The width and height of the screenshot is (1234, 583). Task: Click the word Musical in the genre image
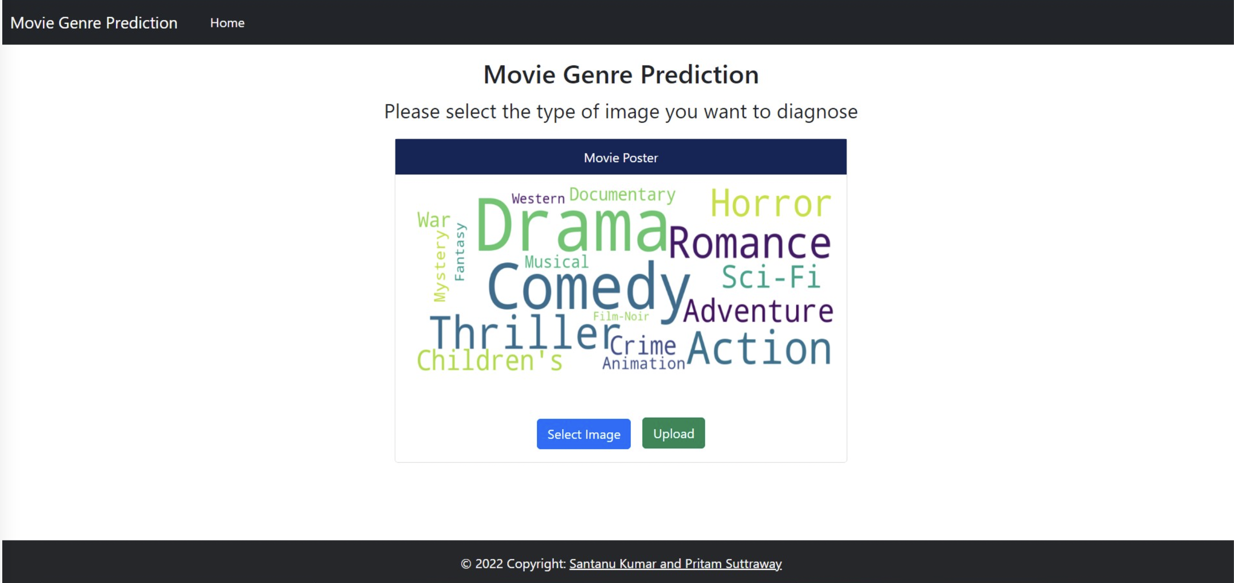(x=557, y=262)
